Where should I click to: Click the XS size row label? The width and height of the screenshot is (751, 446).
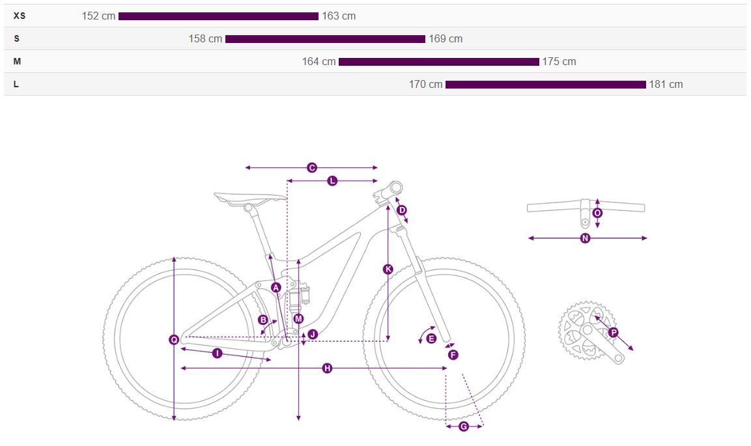click(x=20, y=16)
